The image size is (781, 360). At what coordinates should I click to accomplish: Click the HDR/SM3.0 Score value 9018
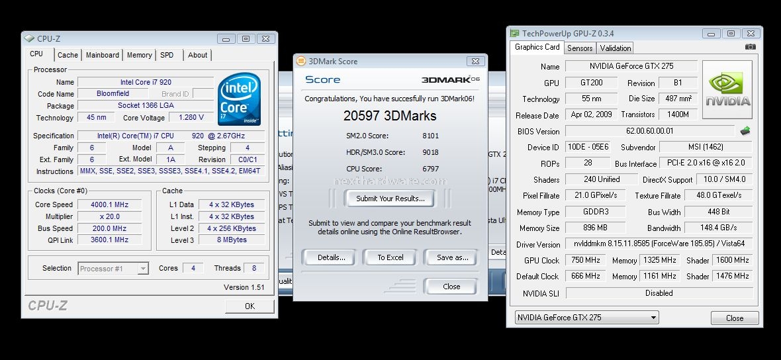430,152
